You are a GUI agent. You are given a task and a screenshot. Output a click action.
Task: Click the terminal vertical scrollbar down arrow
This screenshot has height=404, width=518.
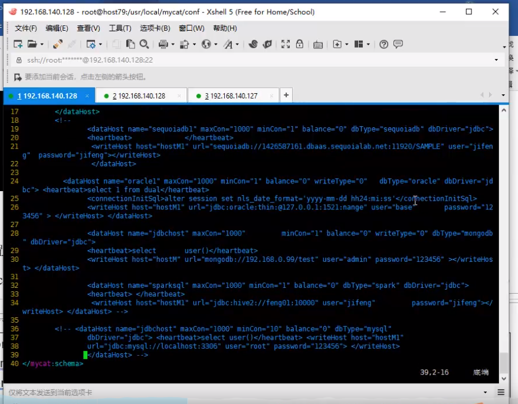click(x=504, y=379)
